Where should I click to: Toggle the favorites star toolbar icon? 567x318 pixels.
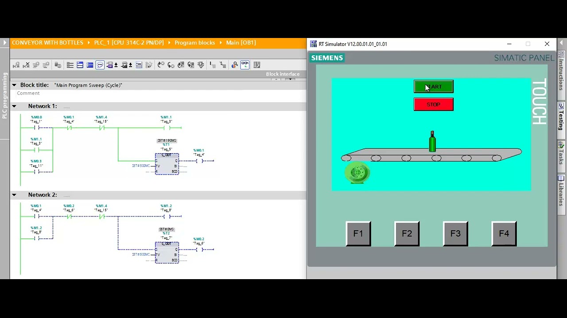click(x=149, y=65)
